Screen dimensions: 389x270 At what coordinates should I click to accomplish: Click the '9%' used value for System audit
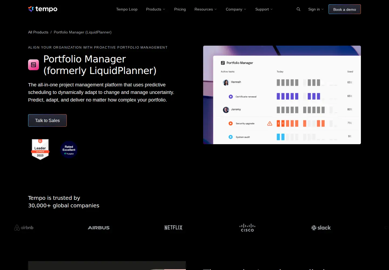click(350, 136)
